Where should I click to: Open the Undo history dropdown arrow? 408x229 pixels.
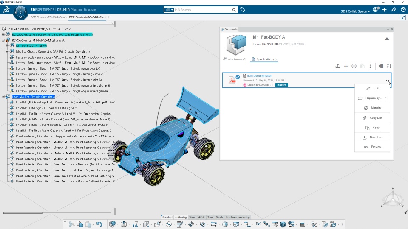point(105,225)
